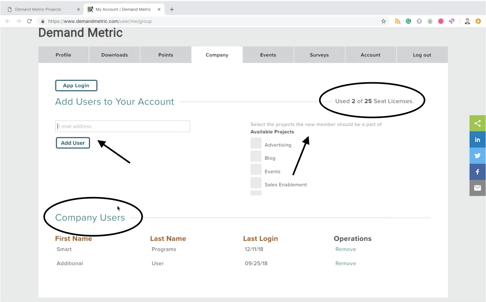Click the 'Available Projects' label
This screenshot has height=302, width=486.
tap(272, 132)
